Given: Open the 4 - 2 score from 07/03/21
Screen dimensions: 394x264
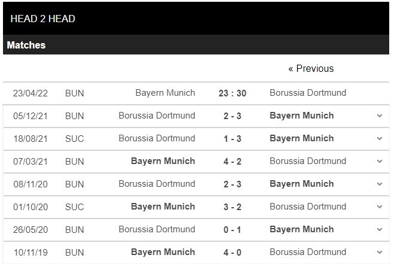Looking at the screenshot, I should 233,161.
